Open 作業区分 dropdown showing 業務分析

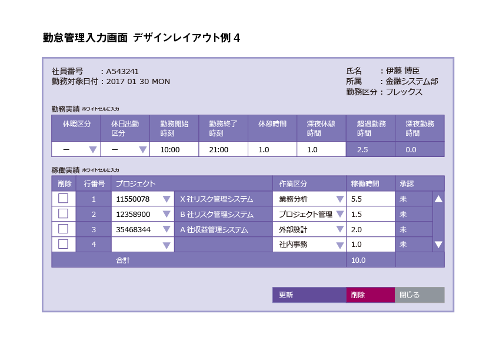[339, 199]
